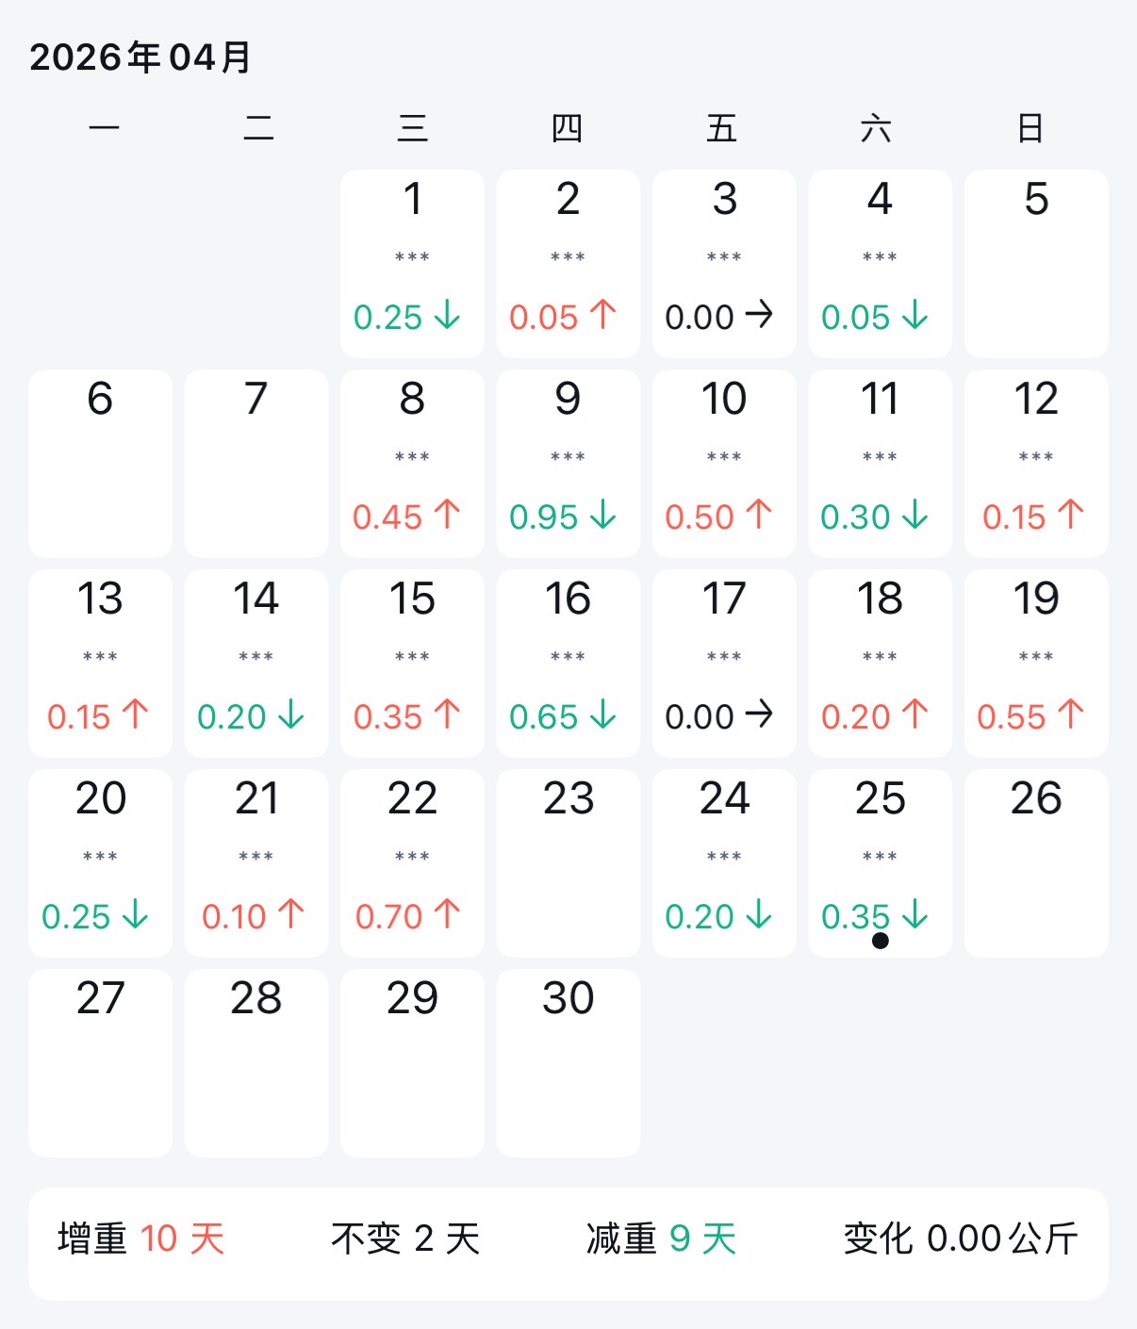Click the down arrow on April 9
Screen dimensions: 1137x1329
point(603,515)
